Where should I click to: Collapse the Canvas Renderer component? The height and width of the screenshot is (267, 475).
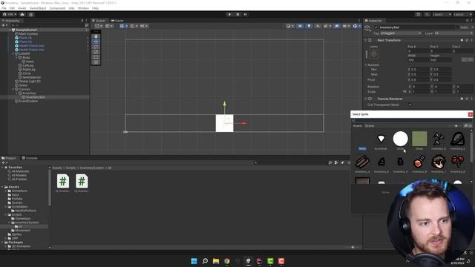(x=366, y=99)
